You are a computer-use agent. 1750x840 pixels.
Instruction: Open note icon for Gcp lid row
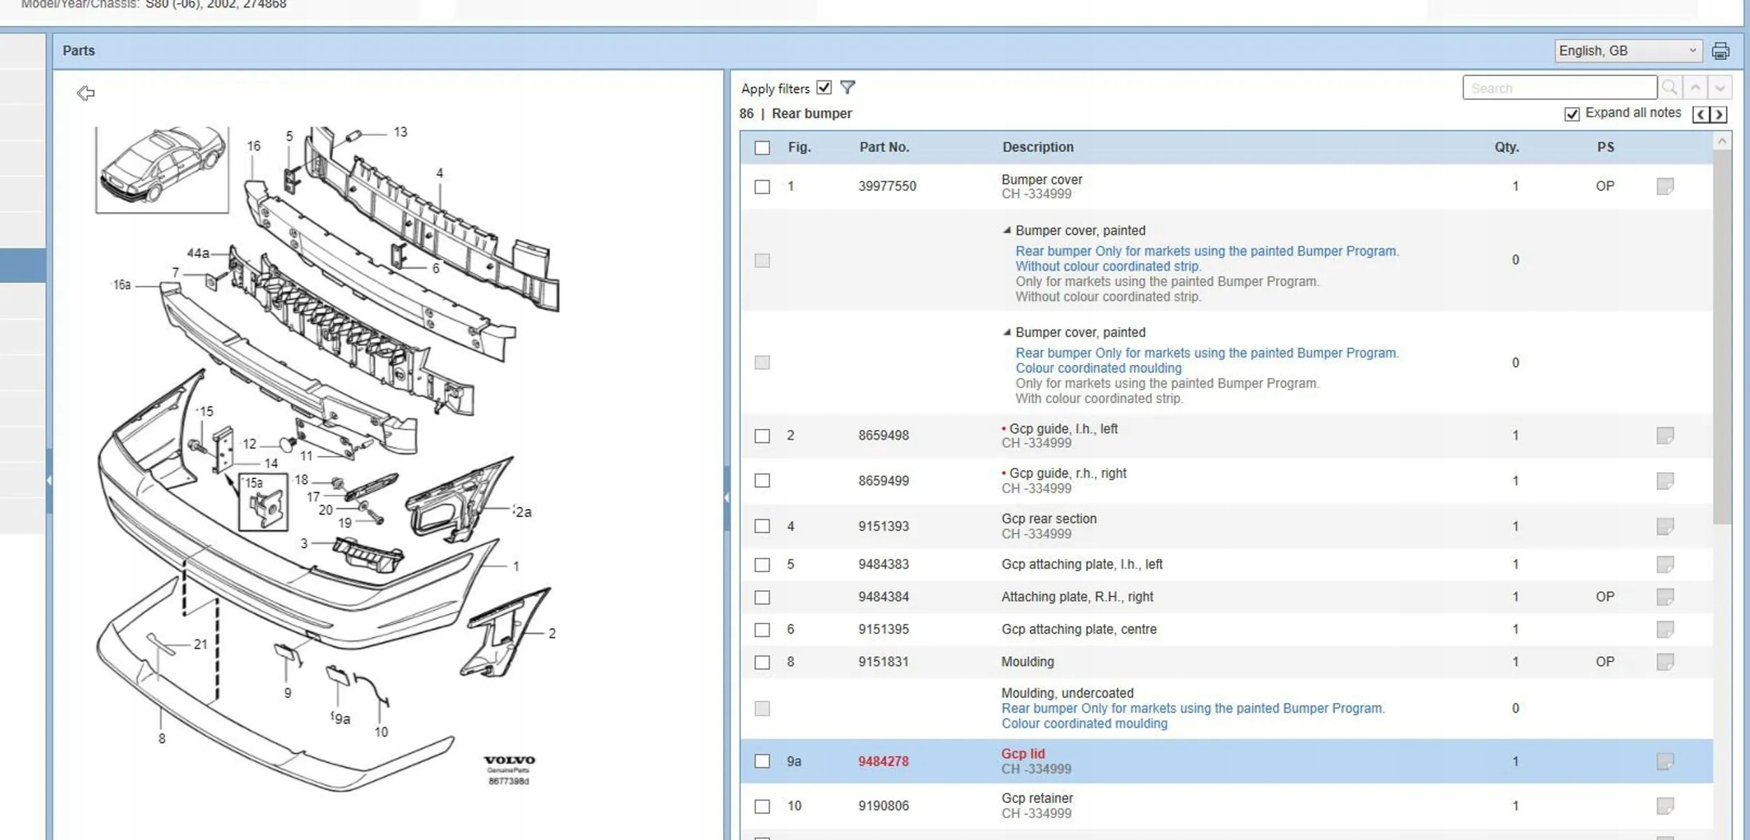(1665, 761)
